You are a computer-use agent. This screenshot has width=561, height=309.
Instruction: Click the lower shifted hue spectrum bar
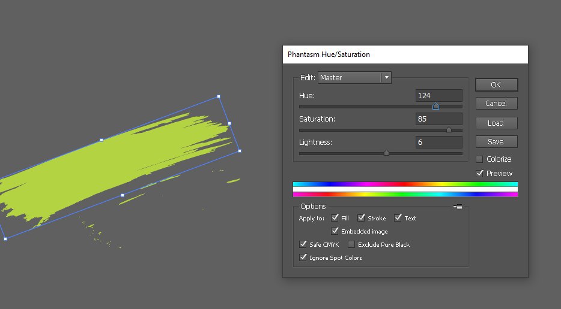point(405,195)
